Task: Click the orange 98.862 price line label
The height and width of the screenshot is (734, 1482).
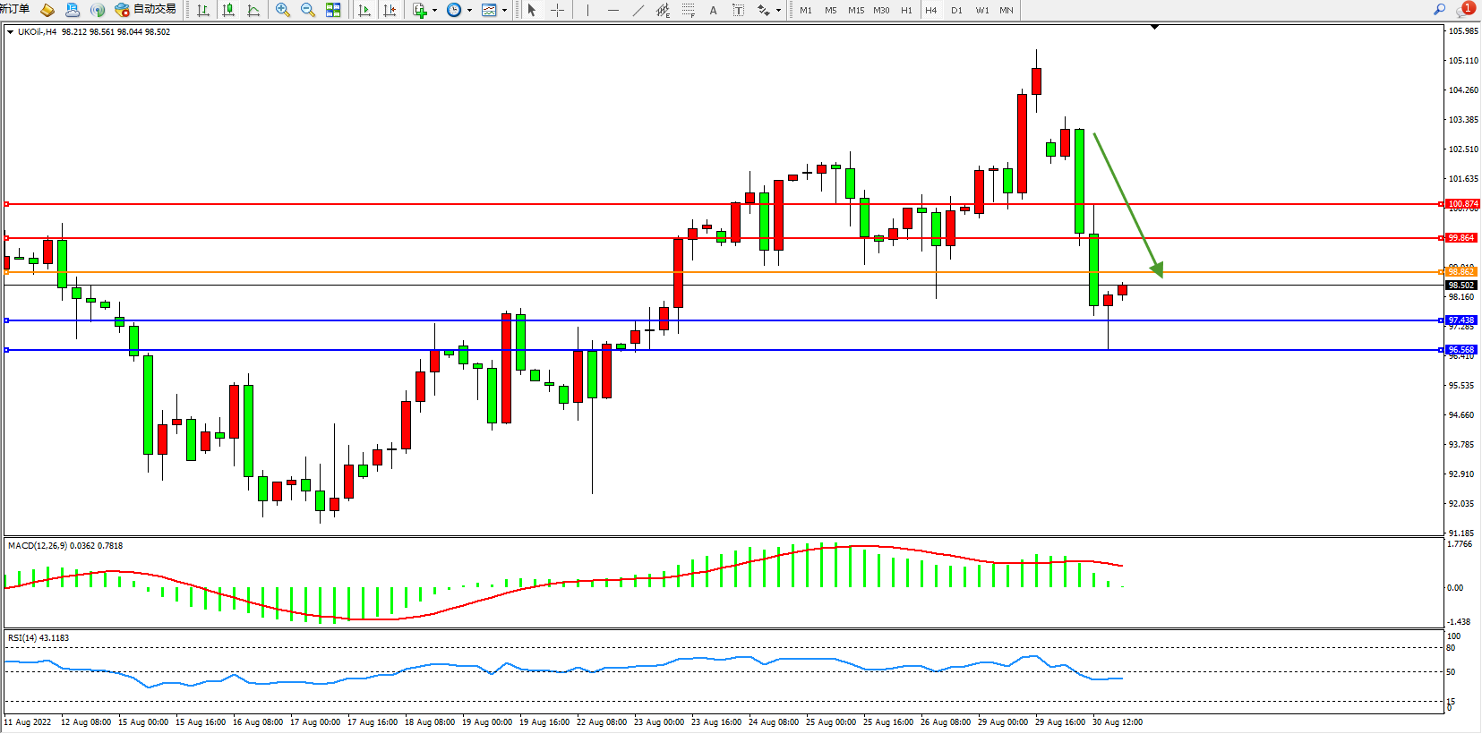Action: [x=1461, y=272]
